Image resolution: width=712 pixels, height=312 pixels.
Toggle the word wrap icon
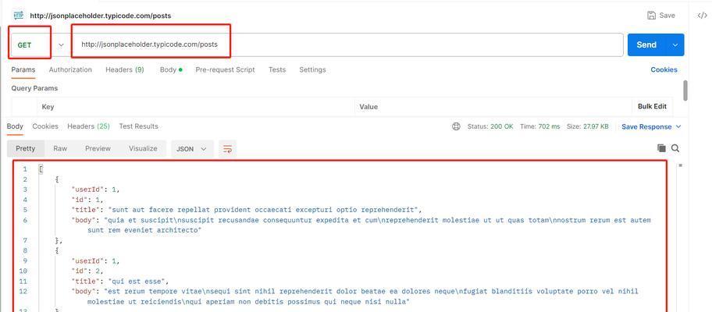[x=227, y=149]
